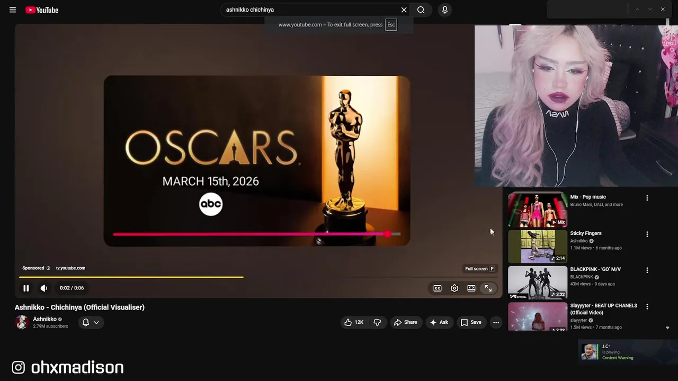Expand the subscription notification dropdown chevron

[96, 322]
